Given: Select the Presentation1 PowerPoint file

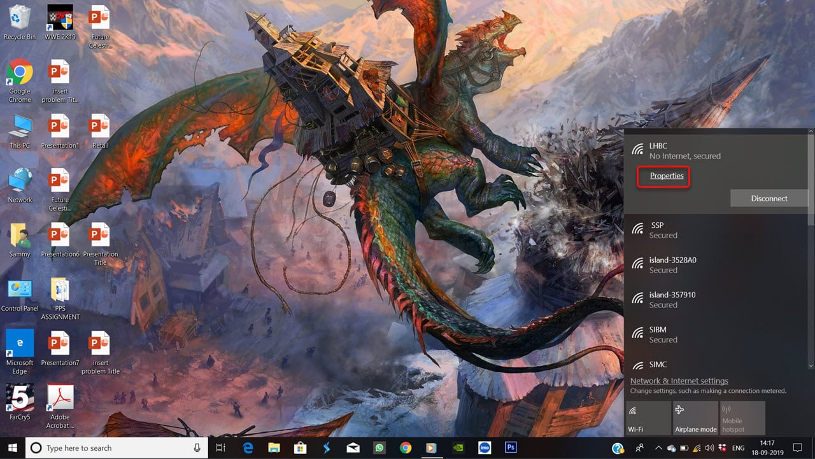Looking at the screenshot, I should pos(60,131).
